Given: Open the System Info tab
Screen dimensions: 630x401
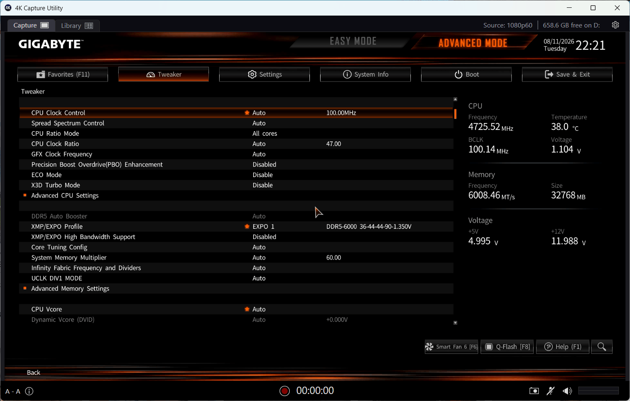Looking at the screenshot, I should 366,74.
